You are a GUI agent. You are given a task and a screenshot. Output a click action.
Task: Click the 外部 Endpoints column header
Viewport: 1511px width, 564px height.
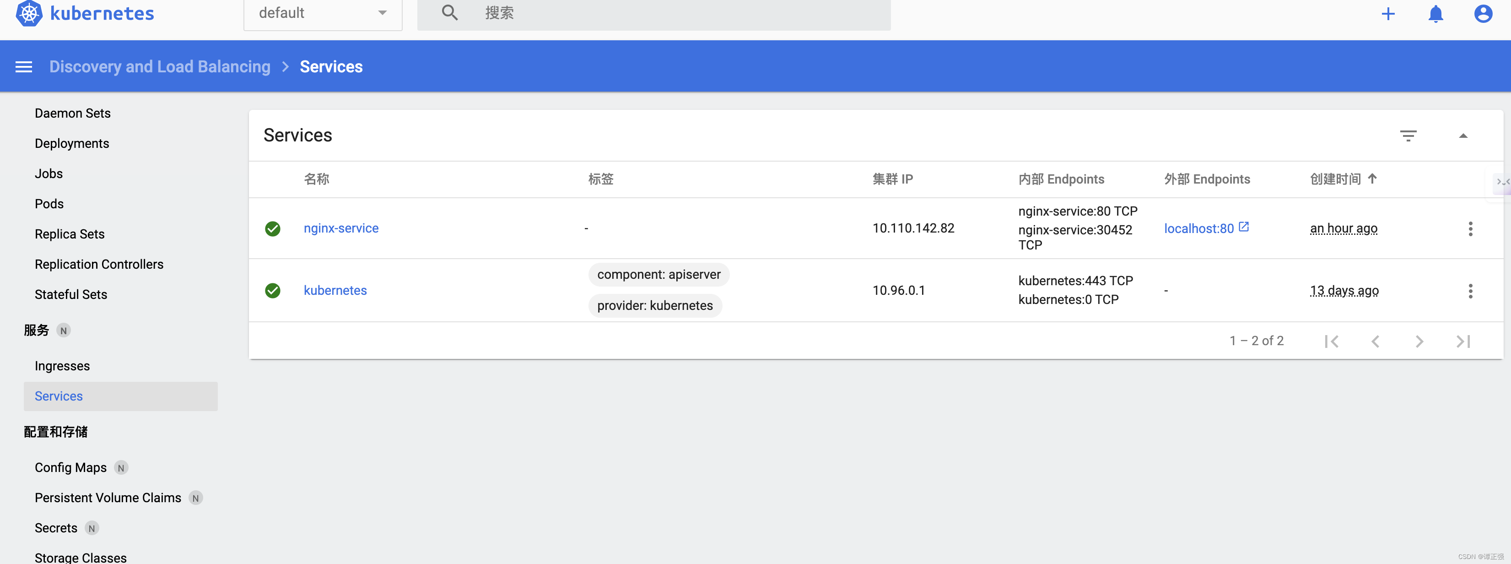click(x=1207, y=179)
